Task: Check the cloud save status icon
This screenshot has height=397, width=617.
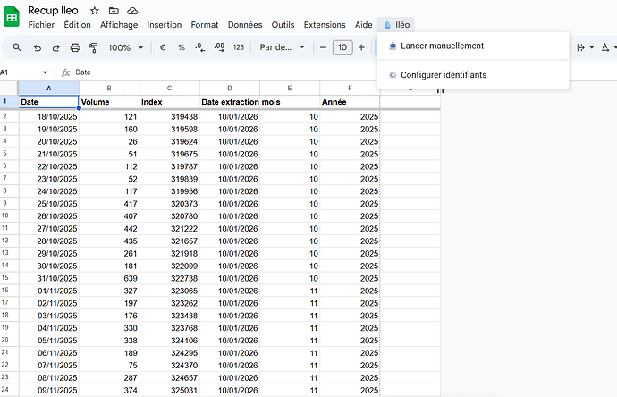Action: 132,10
